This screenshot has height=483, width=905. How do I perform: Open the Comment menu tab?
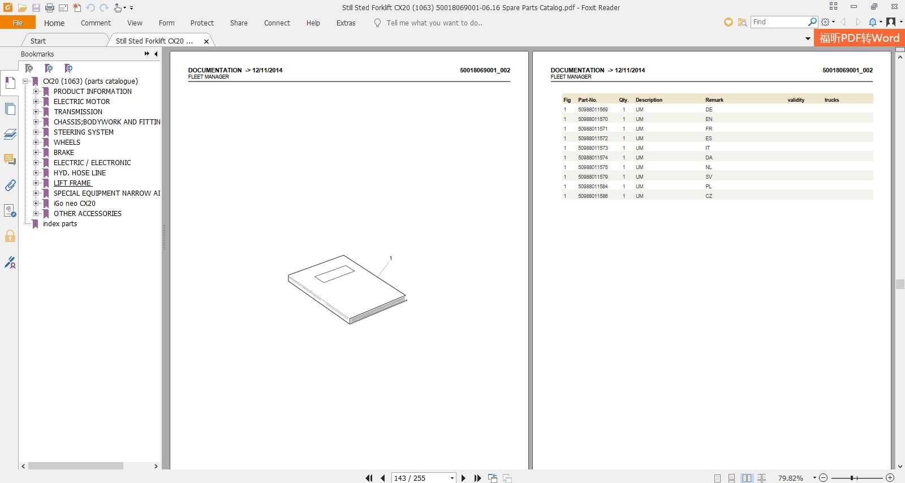pos(96,23)
